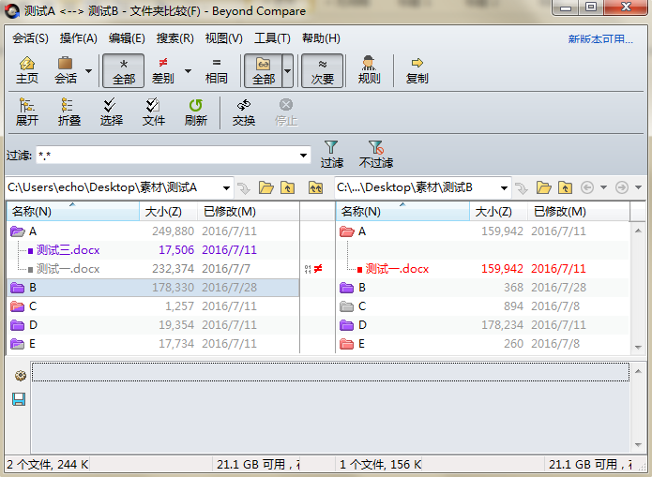Select 测试三.docx in left pane
The width and height of the screenshot is (652, 477).
click(x=68, y=250)
